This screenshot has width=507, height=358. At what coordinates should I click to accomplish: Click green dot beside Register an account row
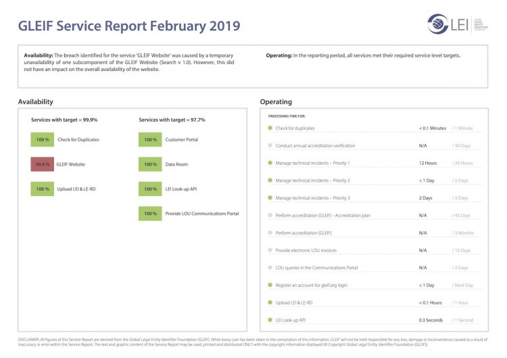tap(270, 285)
